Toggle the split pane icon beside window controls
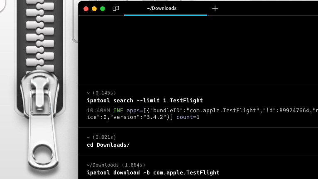 116,8
